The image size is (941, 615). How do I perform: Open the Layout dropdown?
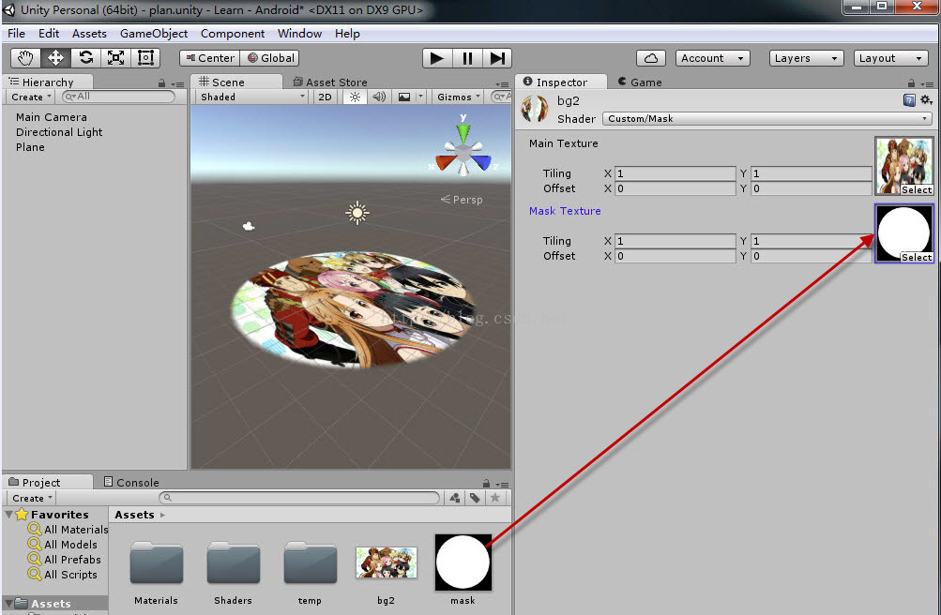pos(890,58)
